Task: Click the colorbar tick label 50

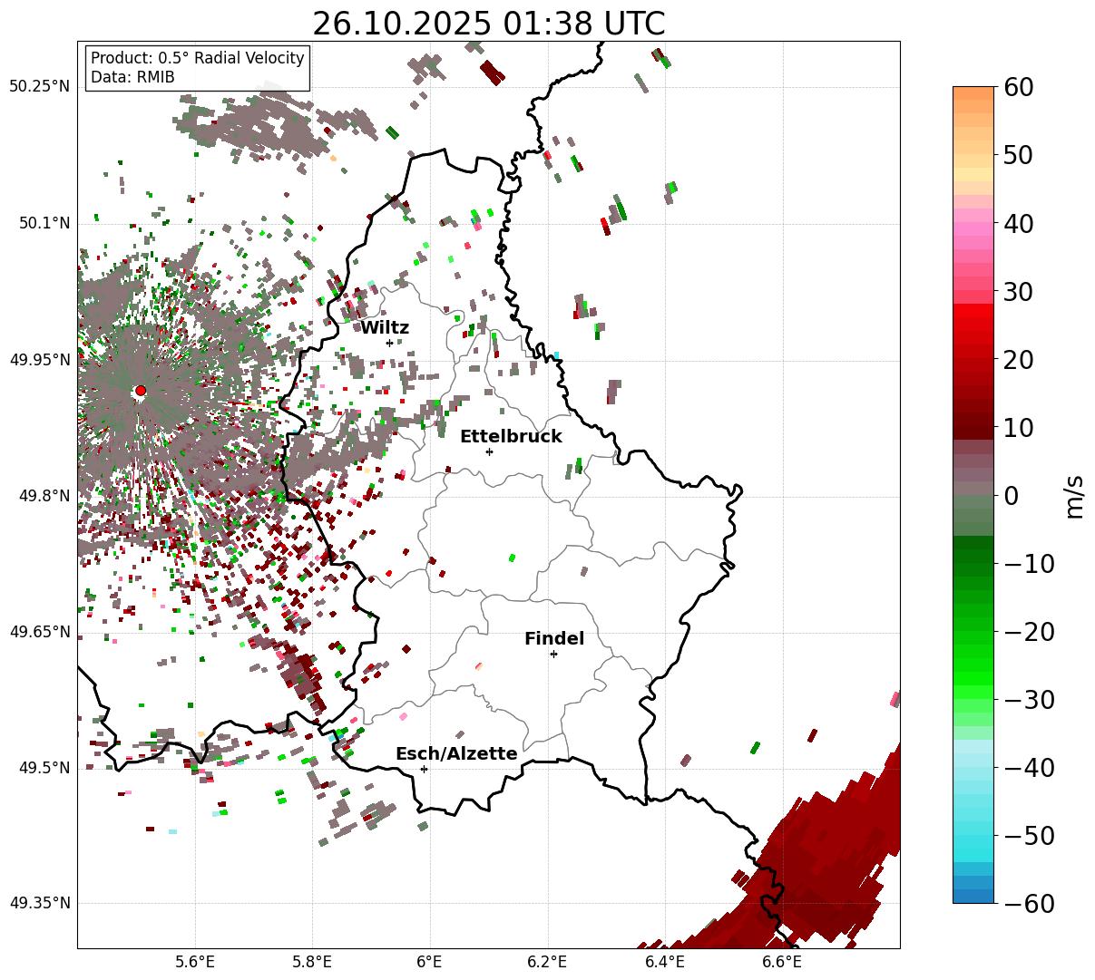Action: pos(1018,155)
